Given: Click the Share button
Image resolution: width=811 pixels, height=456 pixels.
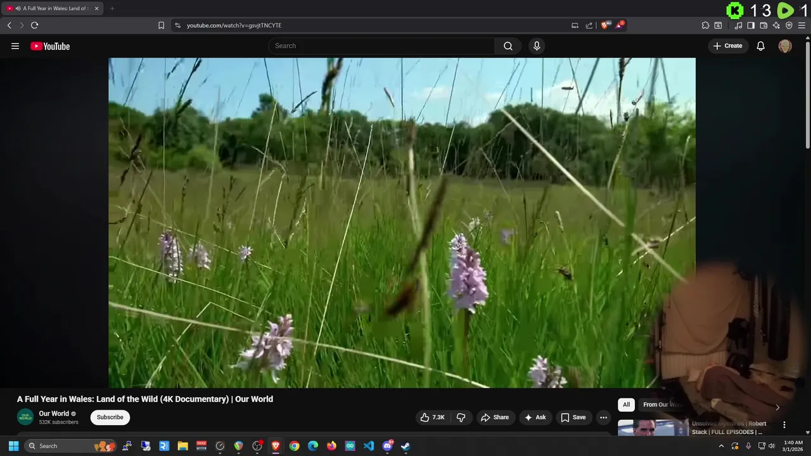Looking at the screenshot, I should pyautogui.click(x=495, y=417).
